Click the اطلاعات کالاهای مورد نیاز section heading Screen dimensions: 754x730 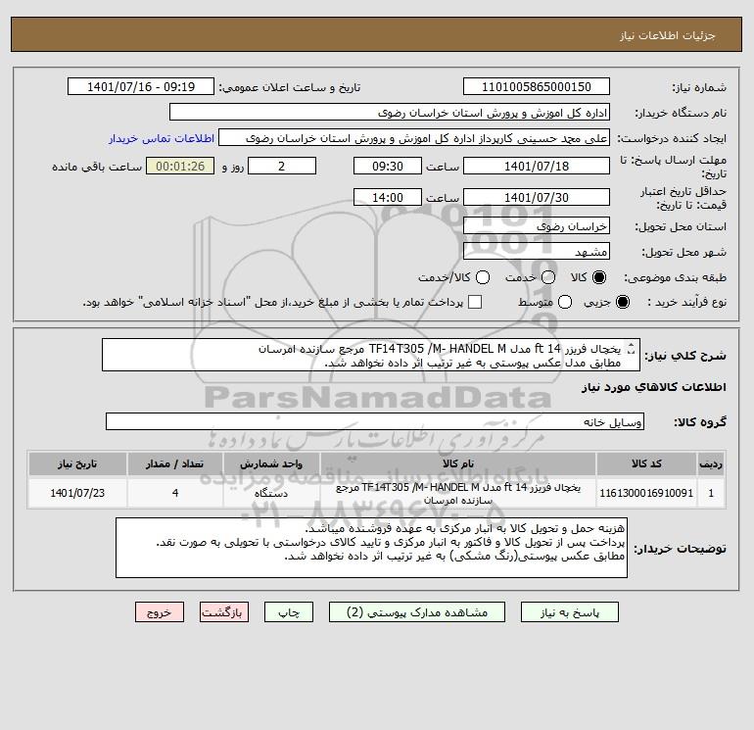654,387
